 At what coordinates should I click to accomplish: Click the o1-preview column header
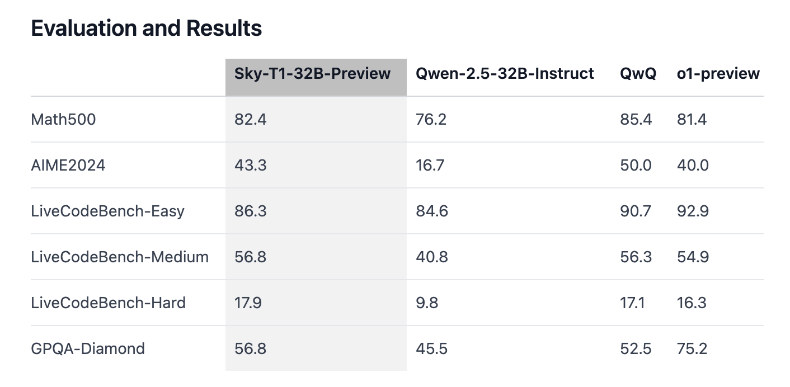pyautogui.click(x=718, y=74)
